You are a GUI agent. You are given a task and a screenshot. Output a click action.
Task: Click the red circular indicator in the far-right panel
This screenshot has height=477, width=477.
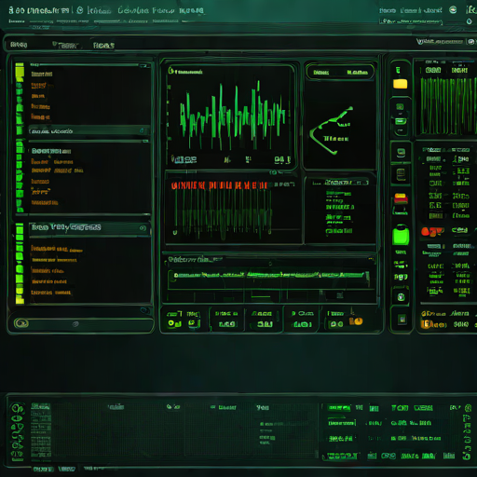tap(426, 231)
